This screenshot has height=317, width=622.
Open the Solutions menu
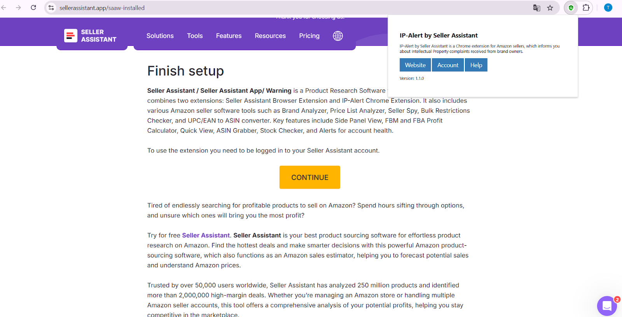pos(159,36)
